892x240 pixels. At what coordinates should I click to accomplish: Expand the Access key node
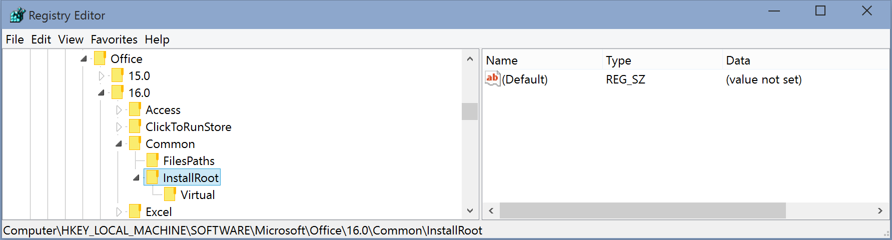tap(119, 110)
